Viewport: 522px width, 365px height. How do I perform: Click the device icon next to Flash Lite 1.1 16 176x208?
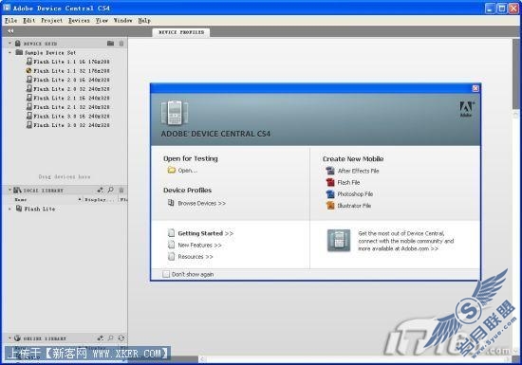[29, 62]
